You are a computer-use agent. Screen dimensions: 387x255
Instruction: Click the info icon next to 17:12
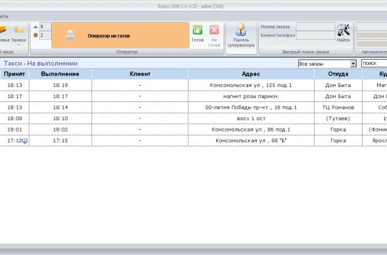pos(25,141)
